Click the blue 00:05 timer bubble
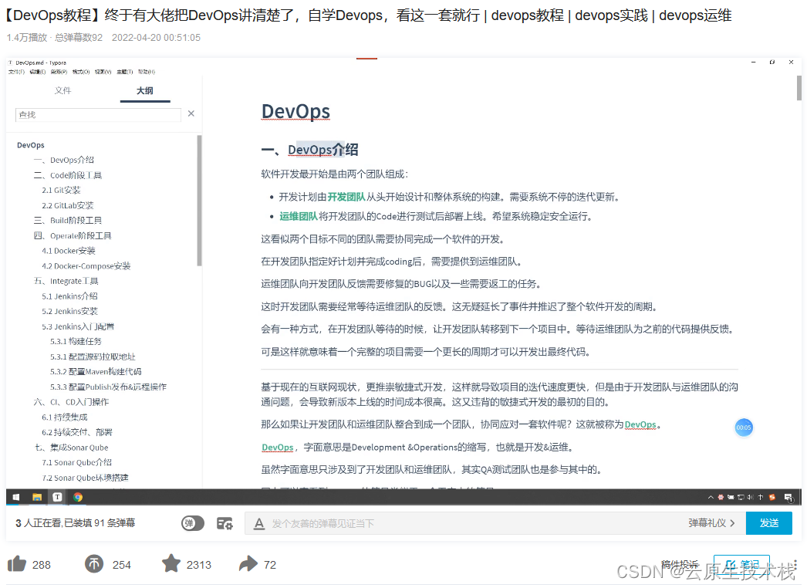This screenshot has height=588, width=807. 743,427
